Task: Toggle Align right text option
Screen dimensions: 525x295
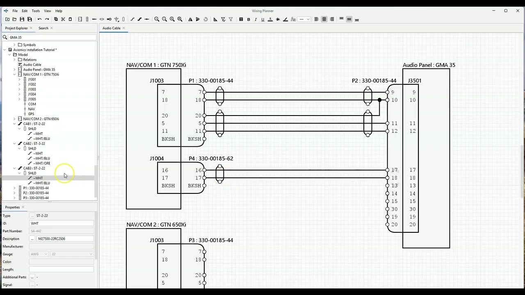Action: click(x=332, y=19)
